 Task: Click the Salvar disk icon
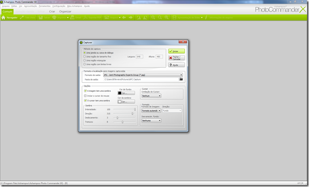click(41, 18)
